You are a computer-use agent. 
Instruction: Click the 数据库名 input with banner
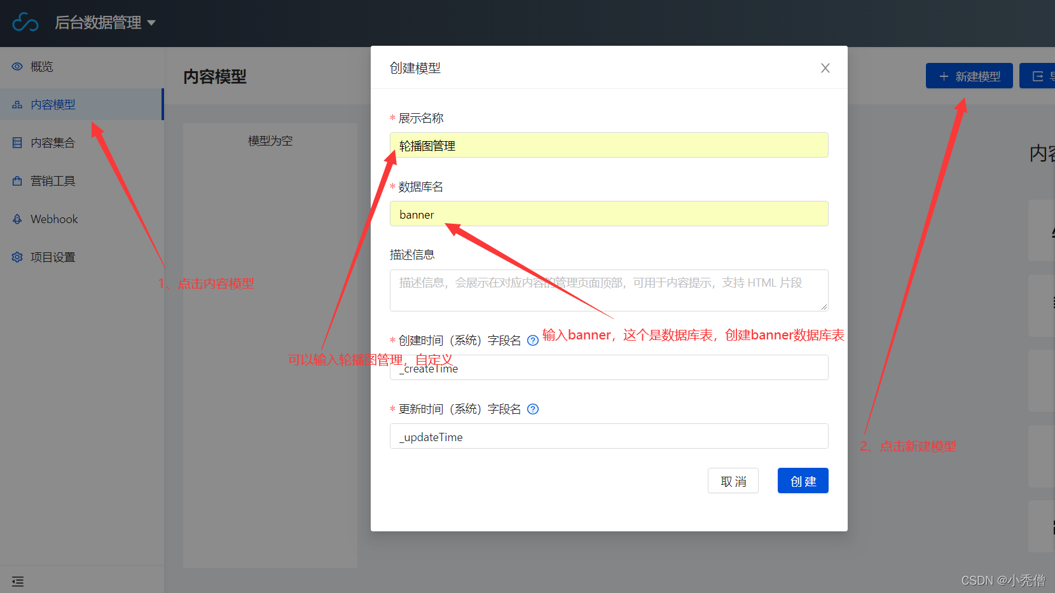point(609,214)
